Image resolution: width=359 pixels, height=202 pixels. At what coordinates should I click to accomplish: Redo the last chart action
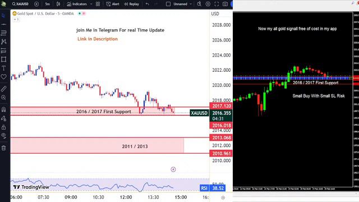coord(156,4)
